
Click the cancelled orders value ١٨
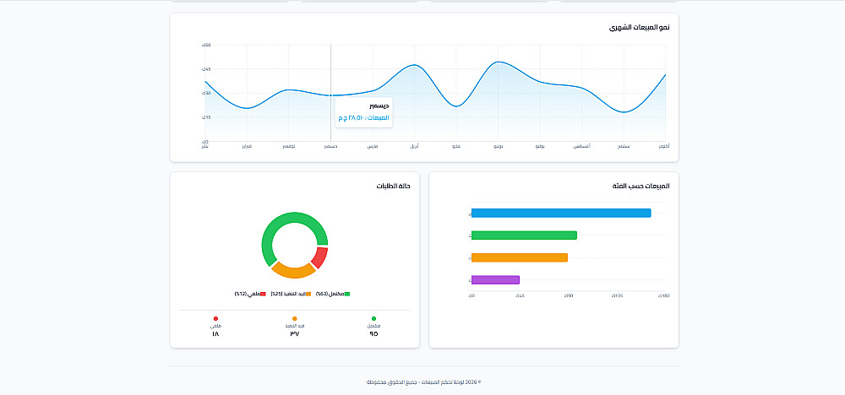[215, 333]
